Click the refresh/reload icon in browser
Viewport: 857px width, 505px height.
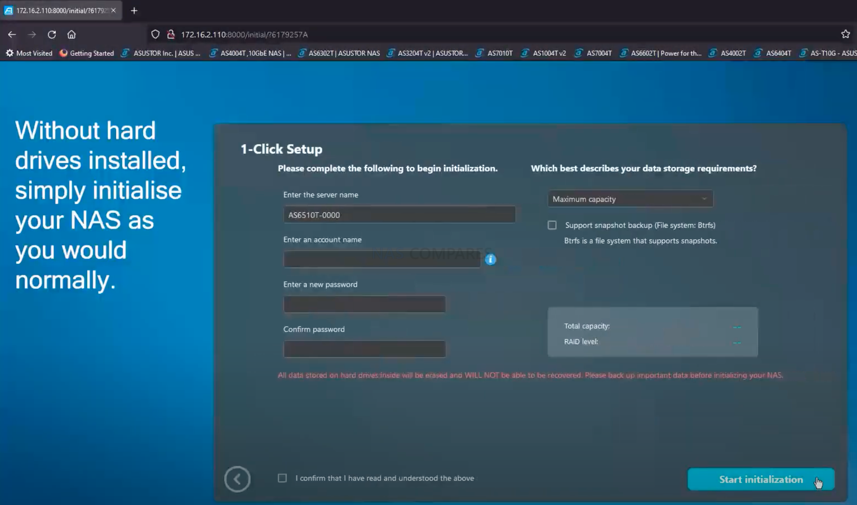[52, 34]
